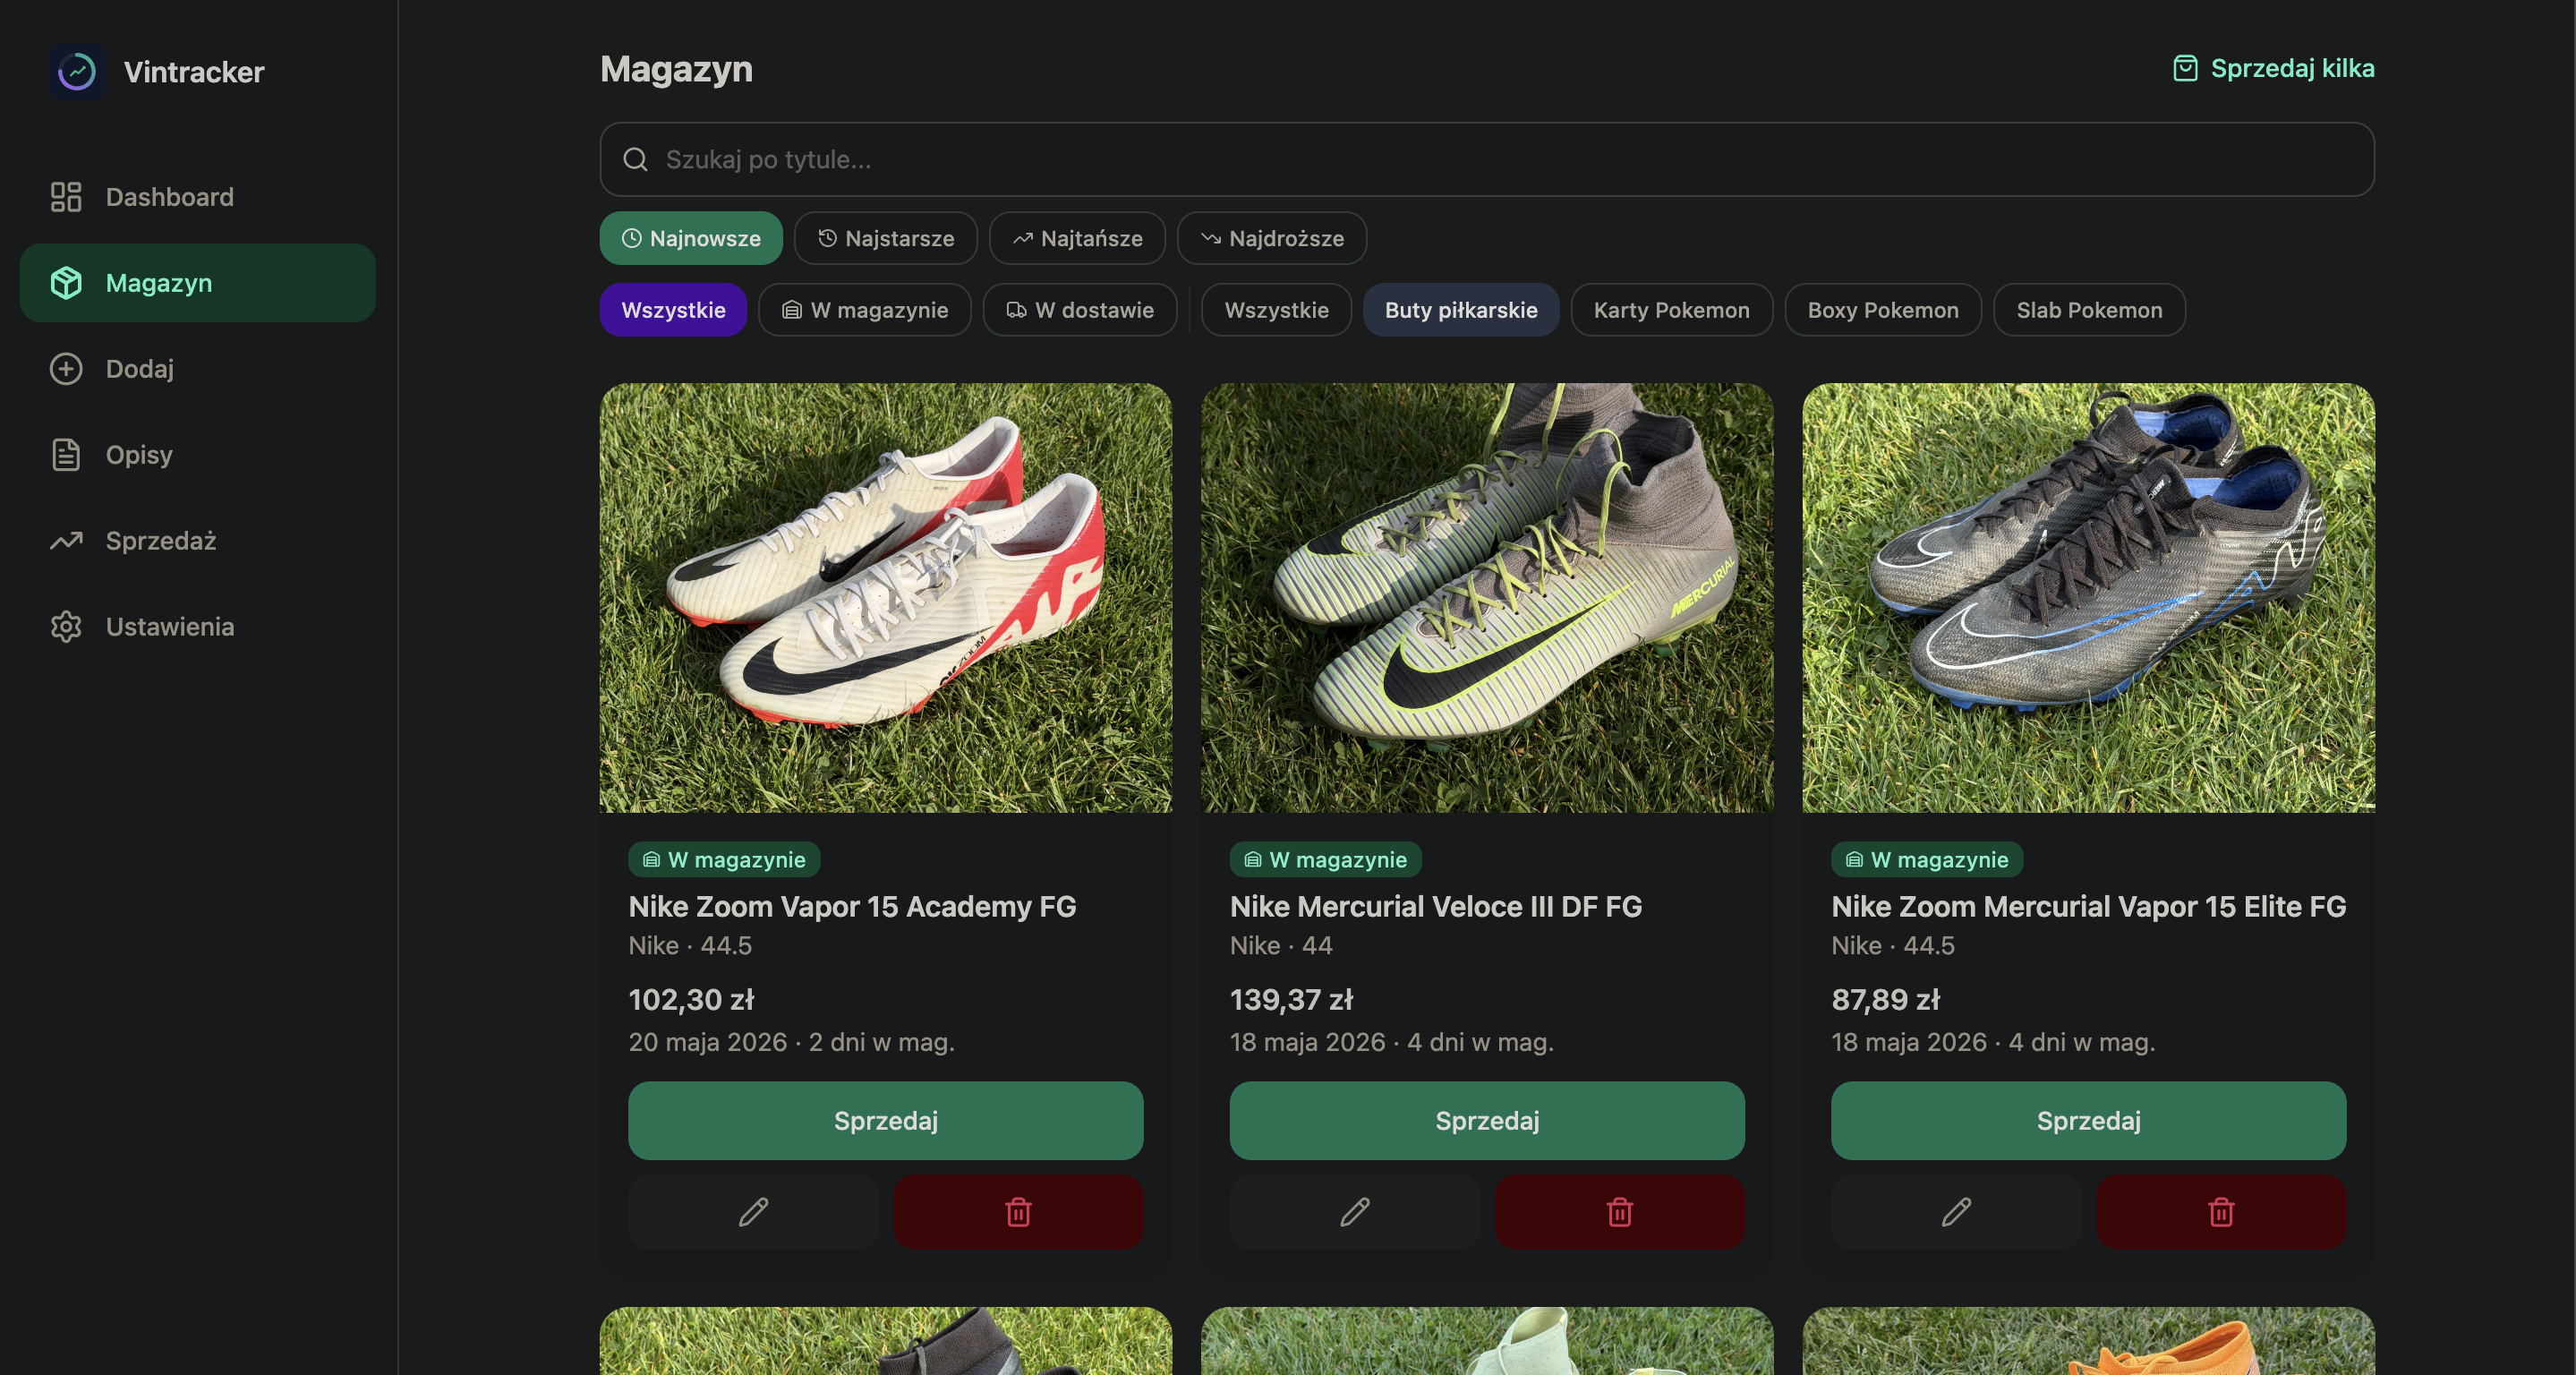Screen dimensions: 2576x1375
Task: Click the price 102,30 zł
Action: click(x=691, y=1000)
